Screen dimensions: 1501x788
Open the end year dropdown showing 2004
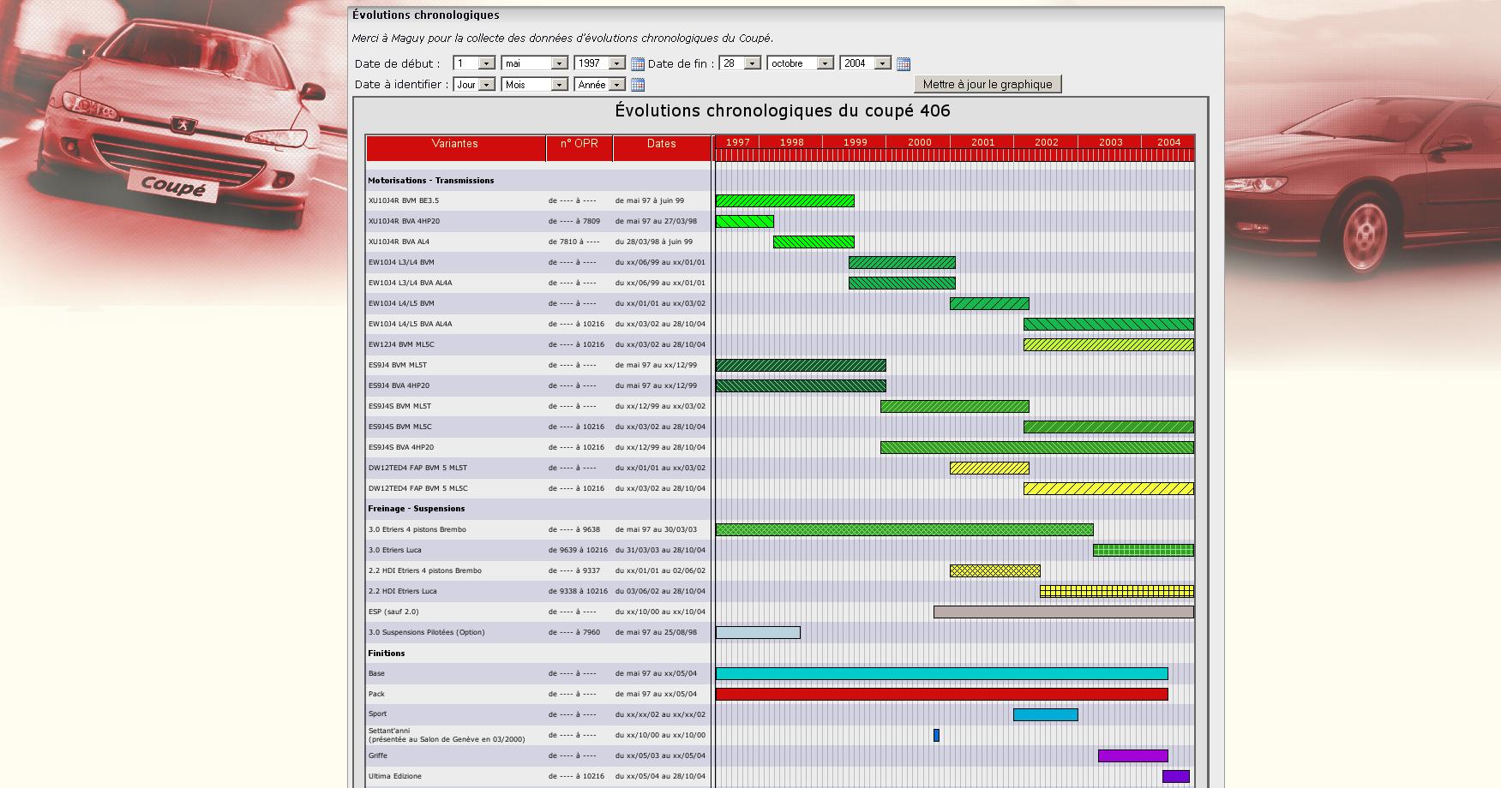pyautogui.click(x=866, y=63)
